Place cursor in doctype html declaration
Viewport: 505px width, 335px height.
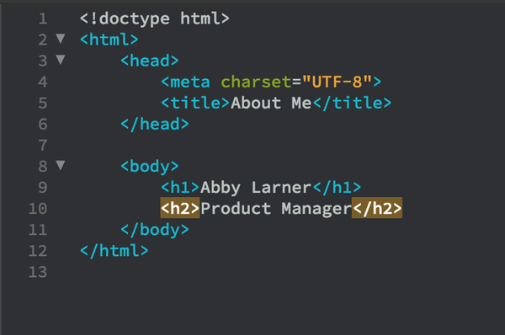pyautogui.click(x=155, y=19)
